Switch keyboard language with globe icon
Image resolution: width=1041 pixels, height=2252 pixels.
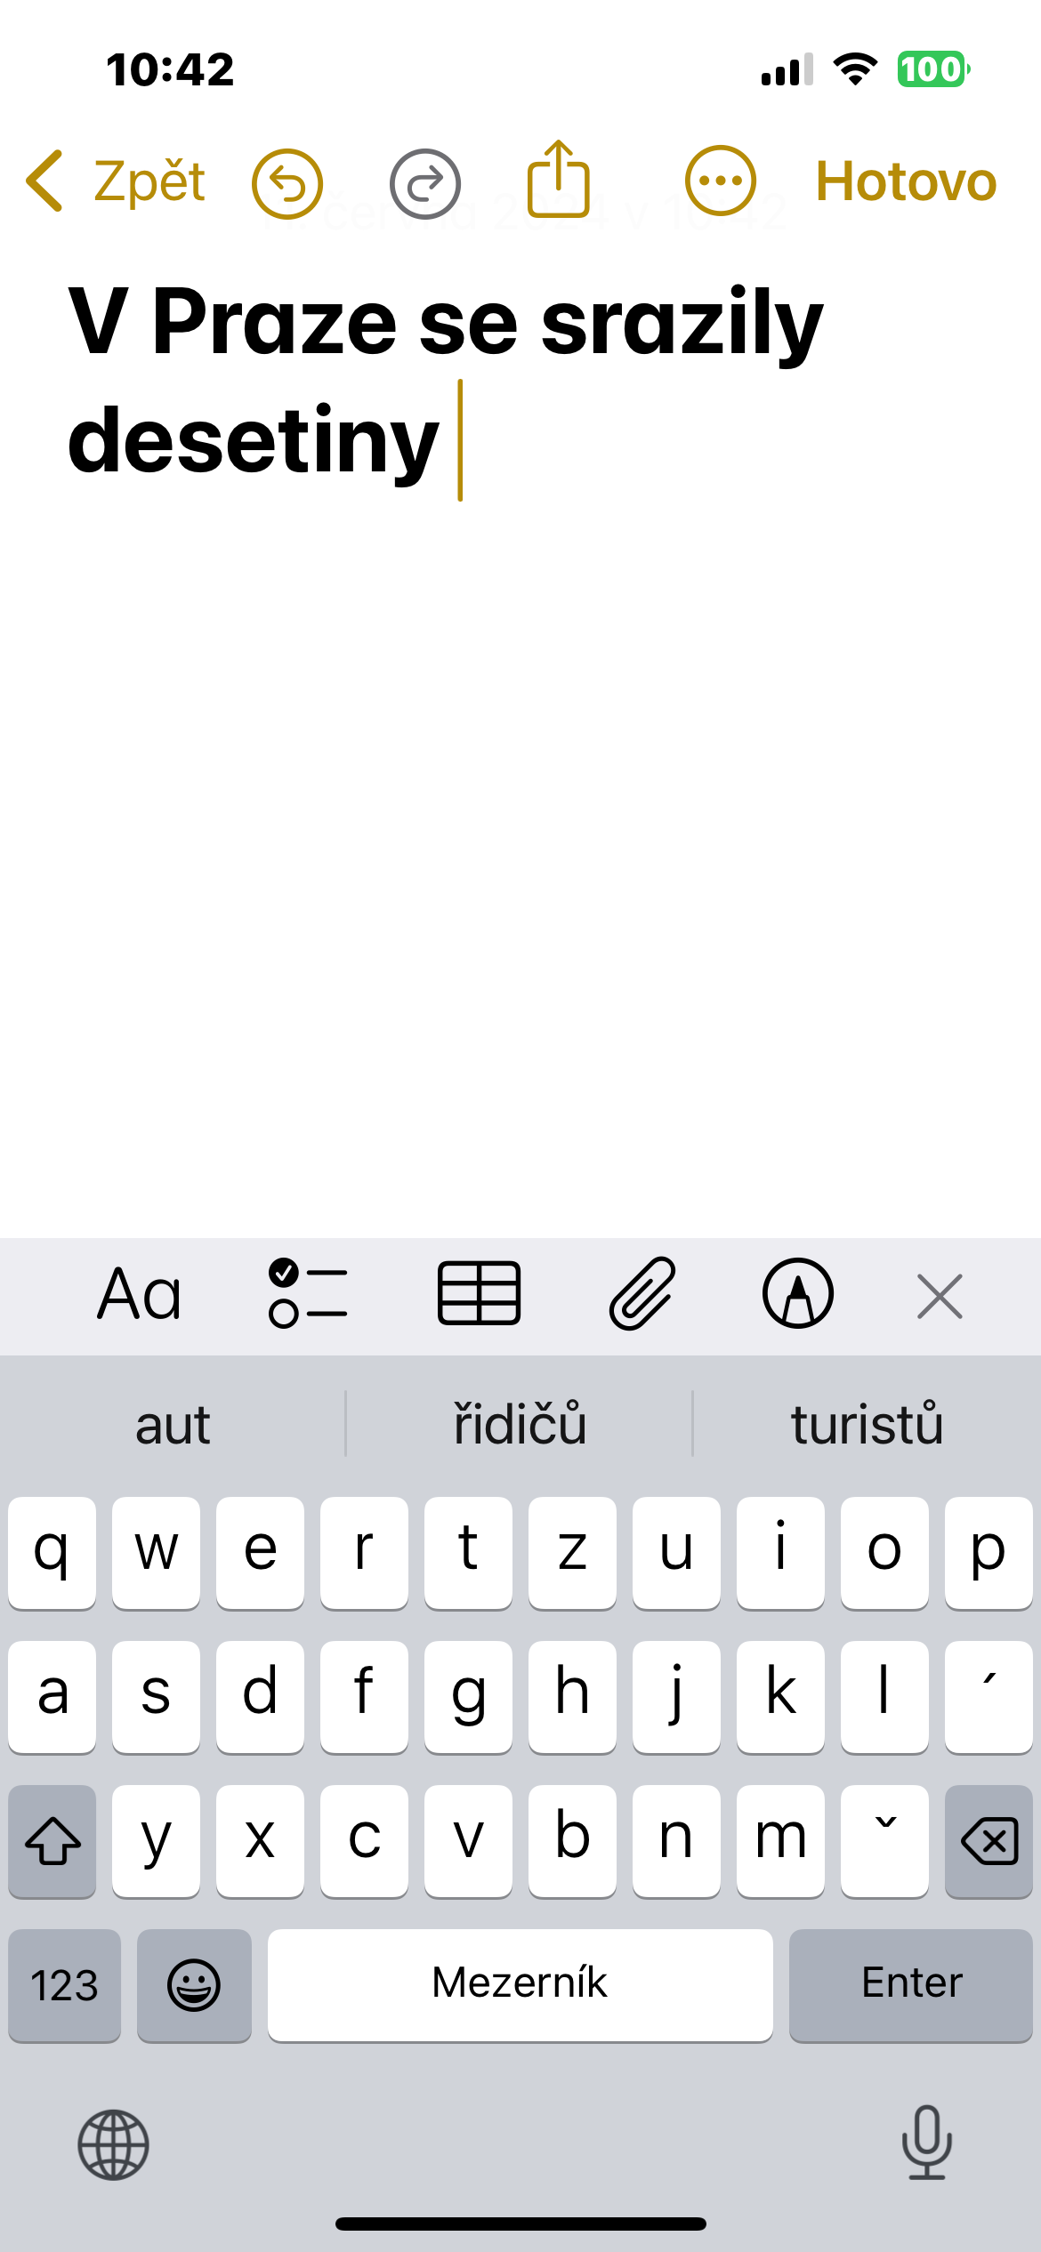(113, 2145)
